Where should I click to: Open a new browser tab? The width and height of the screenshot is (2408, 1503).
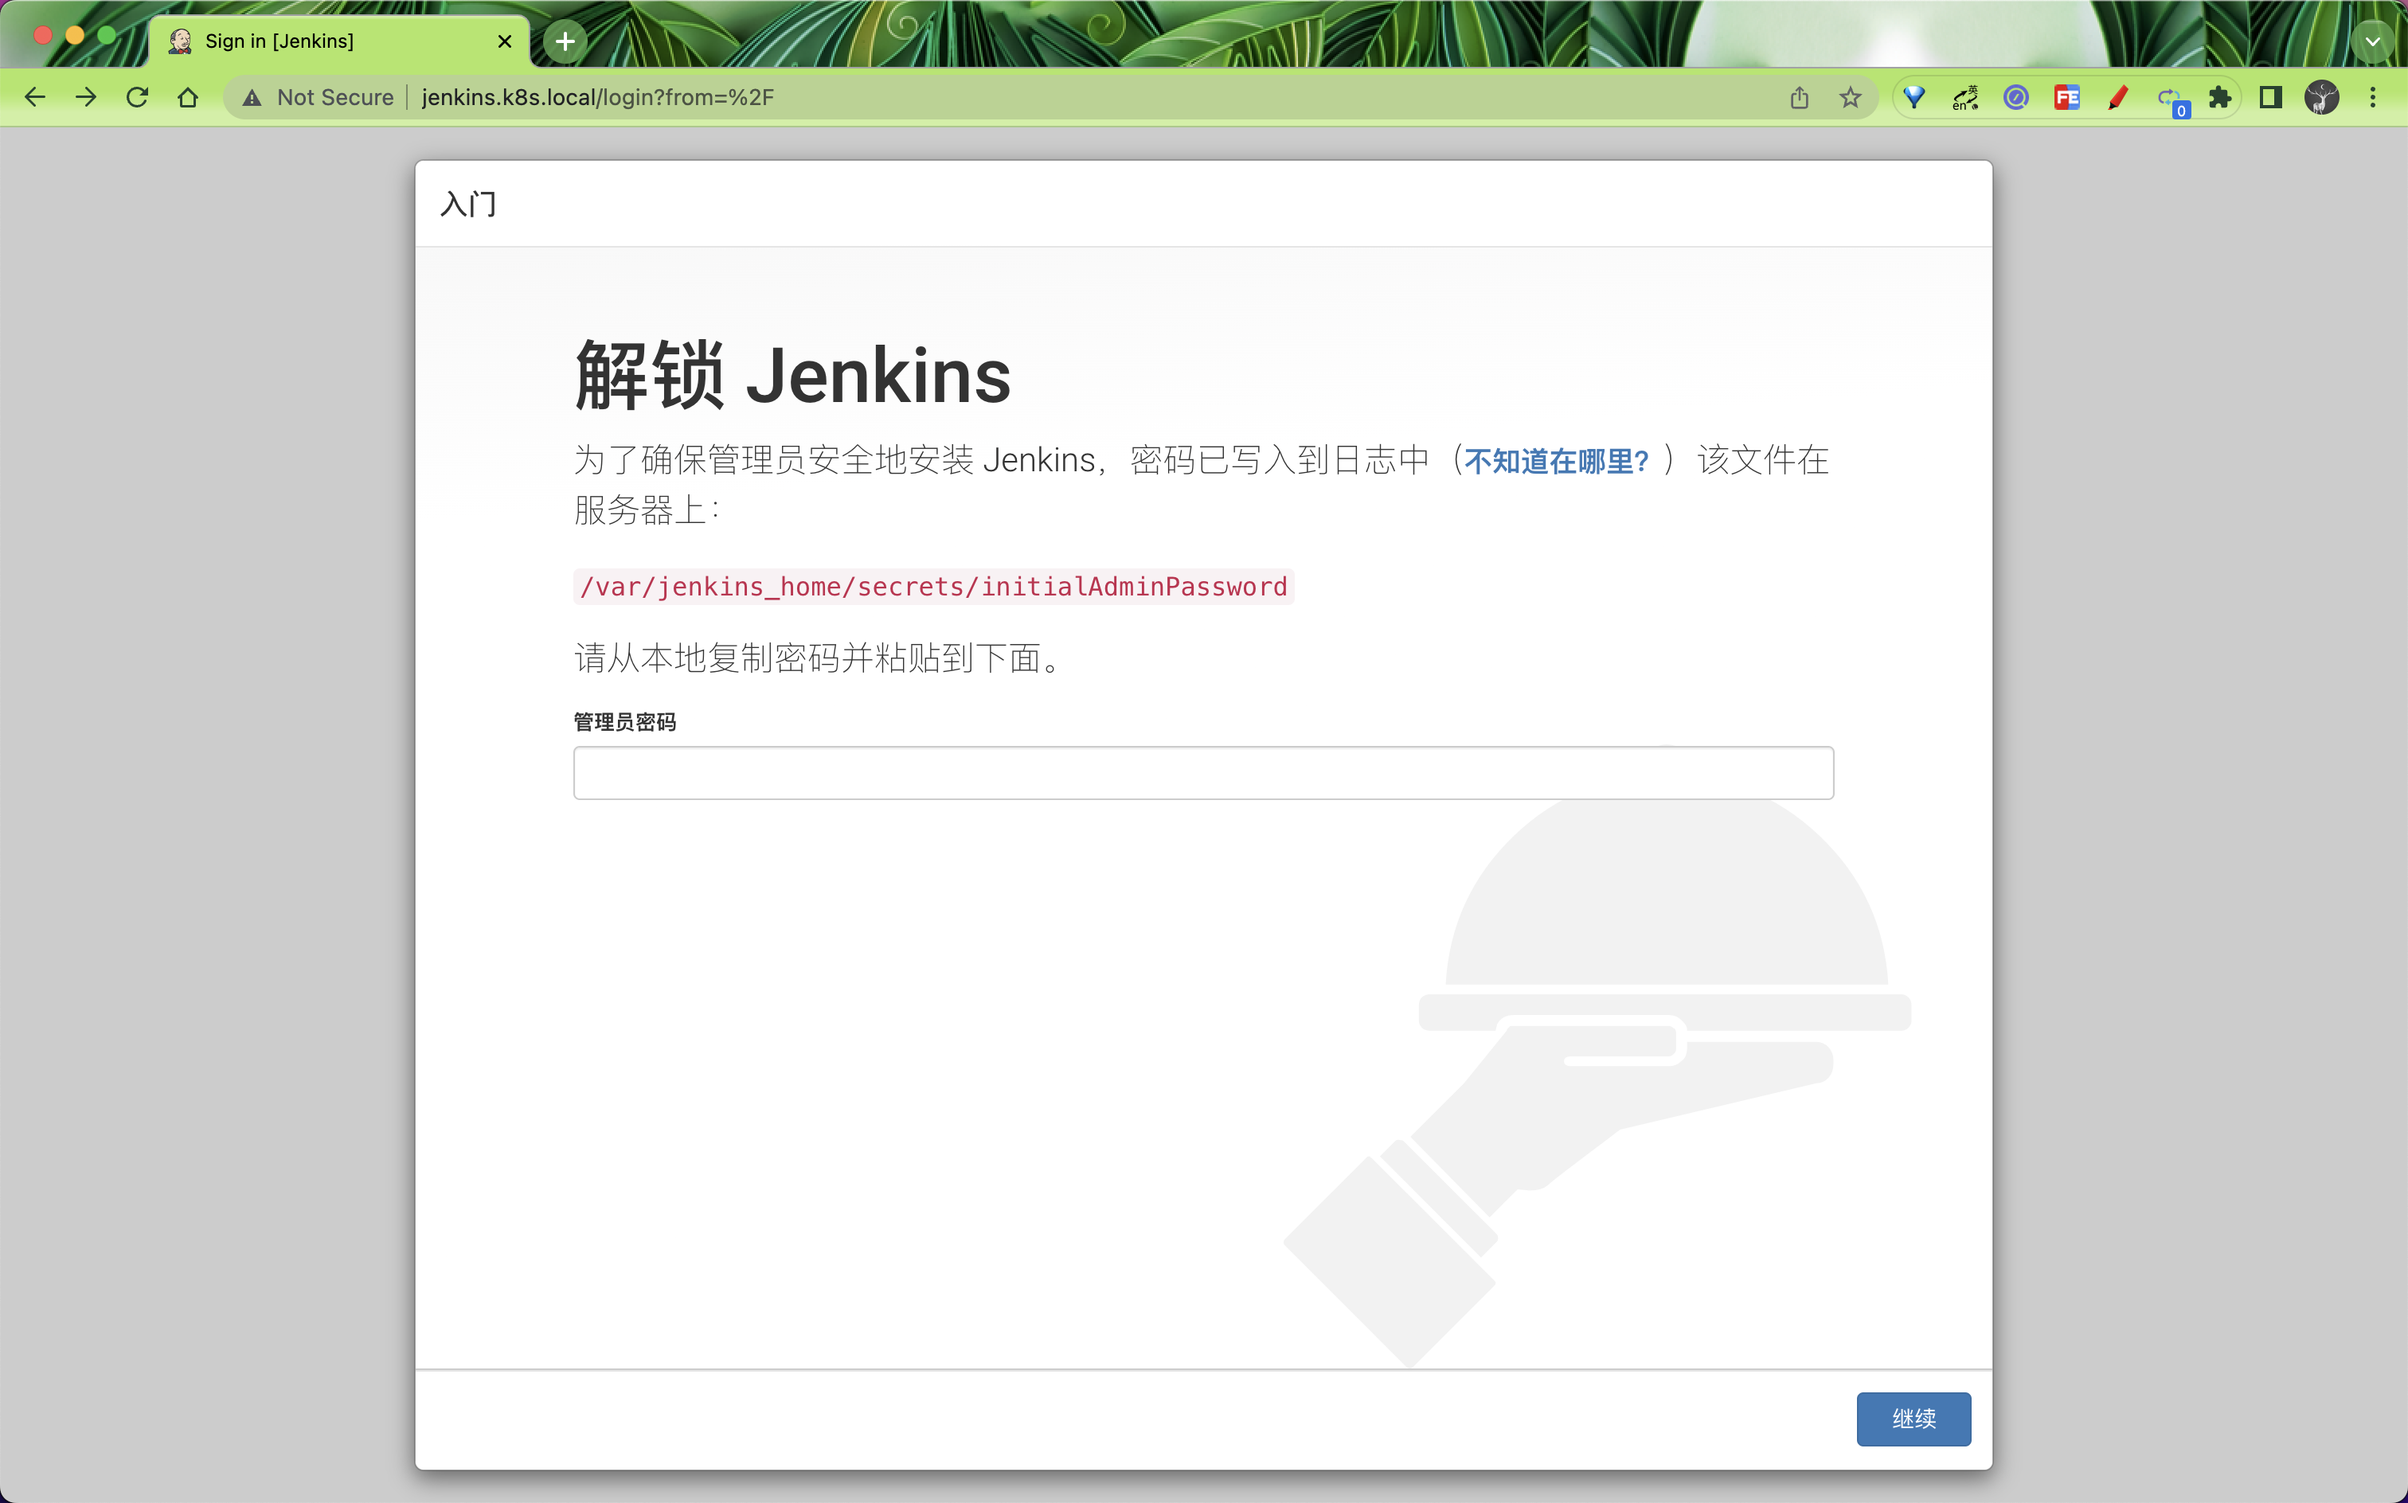tap(563, 41)
